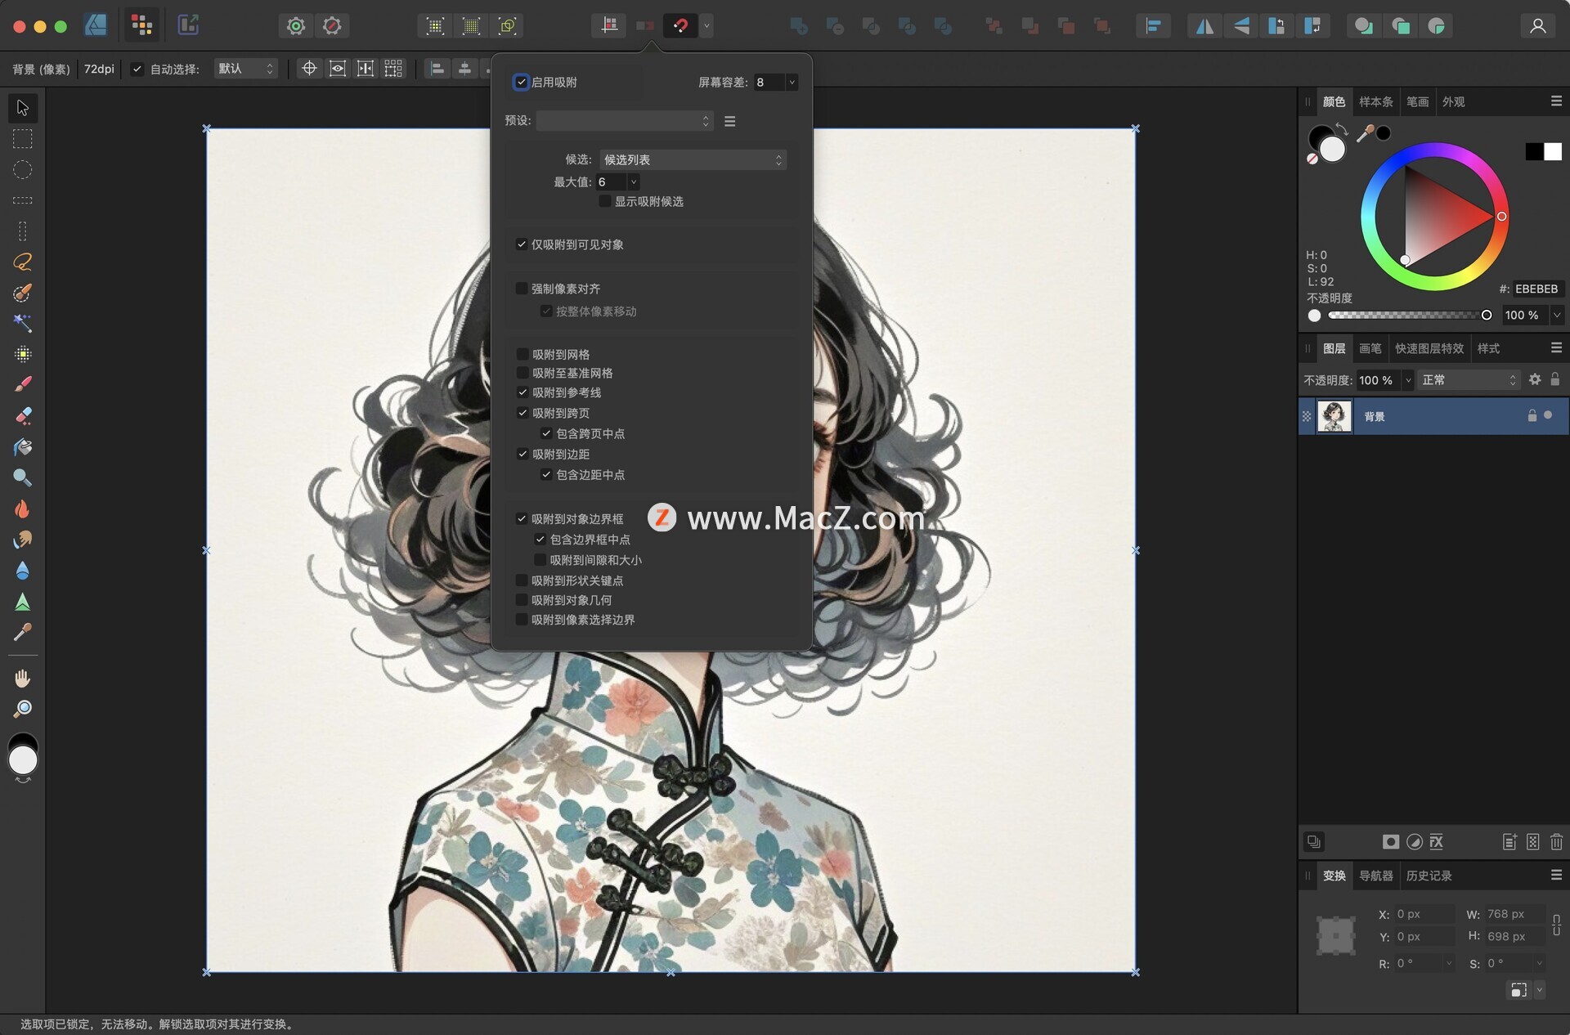The width and height of the screenshot is (1570, 1035).
Task: Switch to 画笔 tab
Action: pyautogui.click(x=1370, y=348)
